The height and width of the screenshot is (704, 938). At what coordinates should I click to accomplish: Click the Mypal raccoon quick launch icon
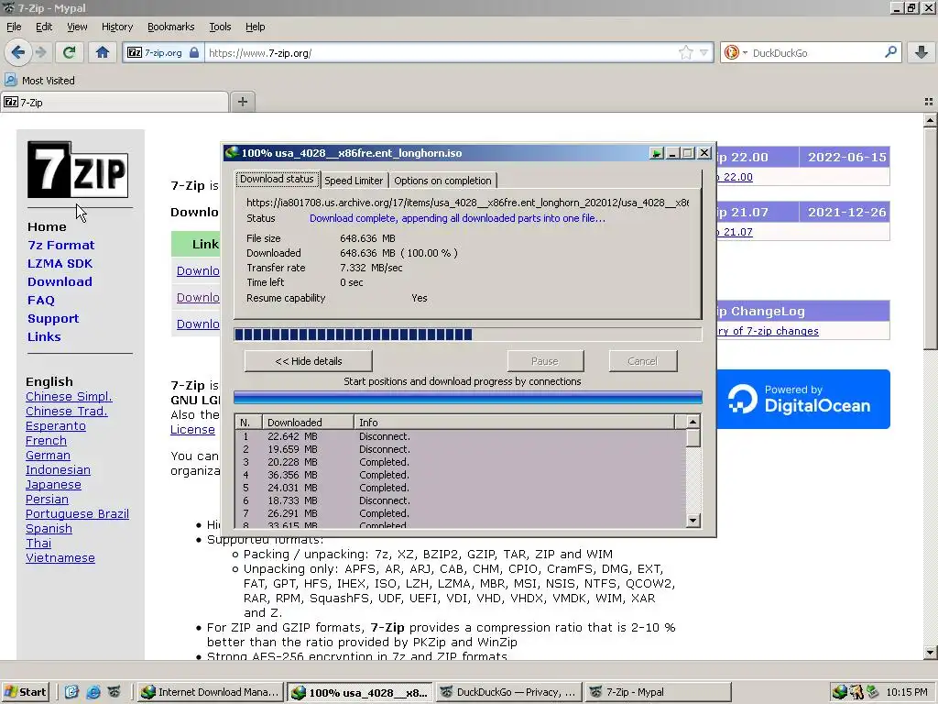114,692
